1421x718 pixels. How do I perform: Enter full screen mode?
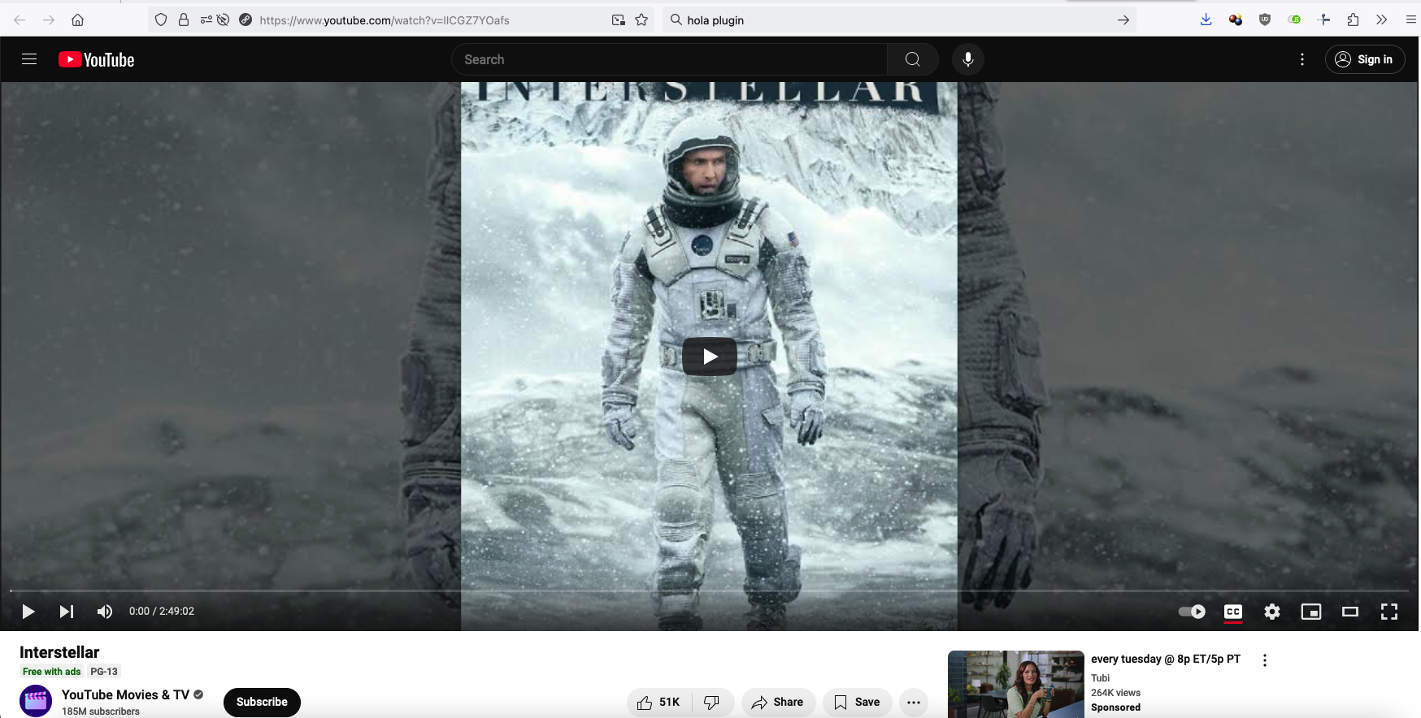click(1389, 612)
